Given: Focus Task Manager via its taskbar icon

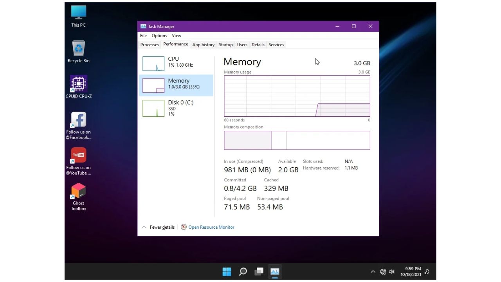Looking at the screenshot, I should [274, 271].
